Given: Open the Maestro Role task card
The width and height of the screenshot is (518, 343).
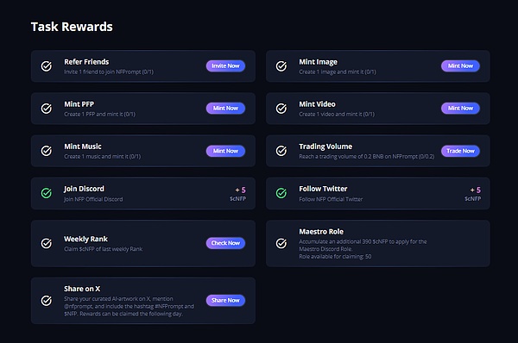Looking at the screenshot, I should (x=378, y=243).
